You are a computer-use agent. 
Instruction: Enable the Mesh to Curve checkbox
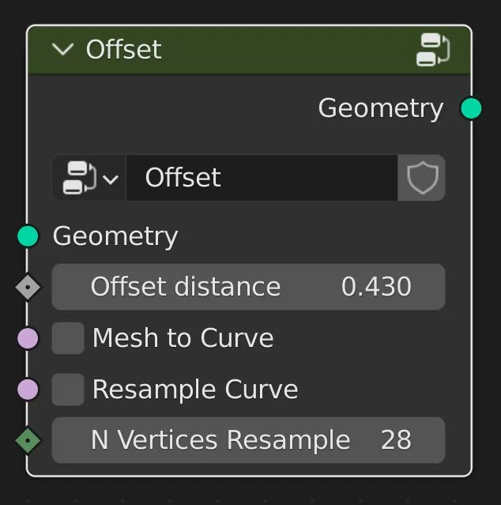click(68, 338)
